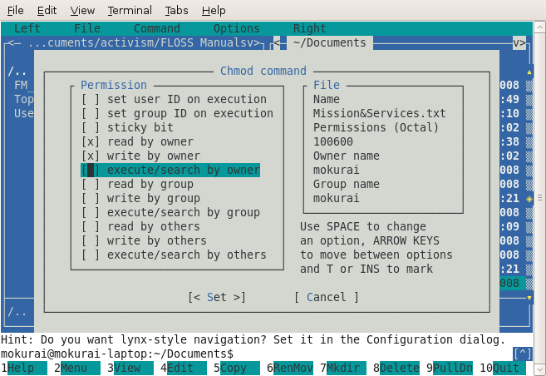Click terminal scrollbar up arrow

[539, 27]
